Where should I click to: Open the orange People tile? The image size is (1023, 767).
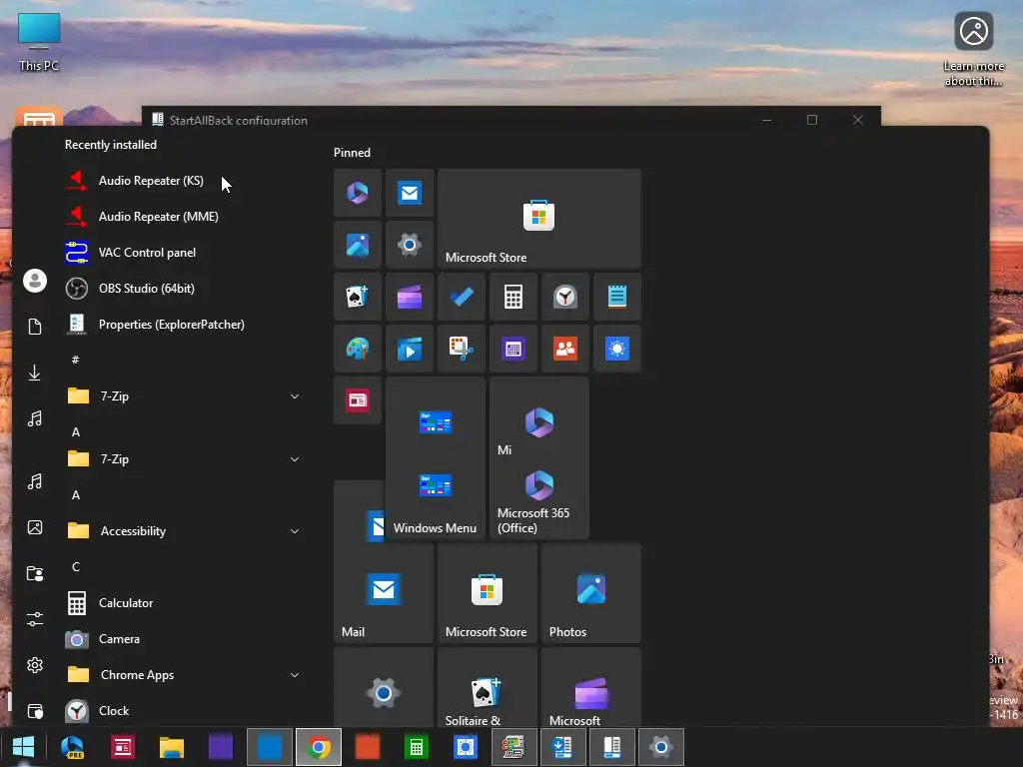tap(565, 349)
